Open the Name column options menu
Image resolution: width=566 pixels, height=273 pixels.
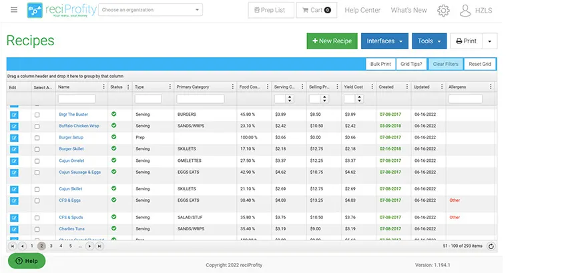pos(102,87)
